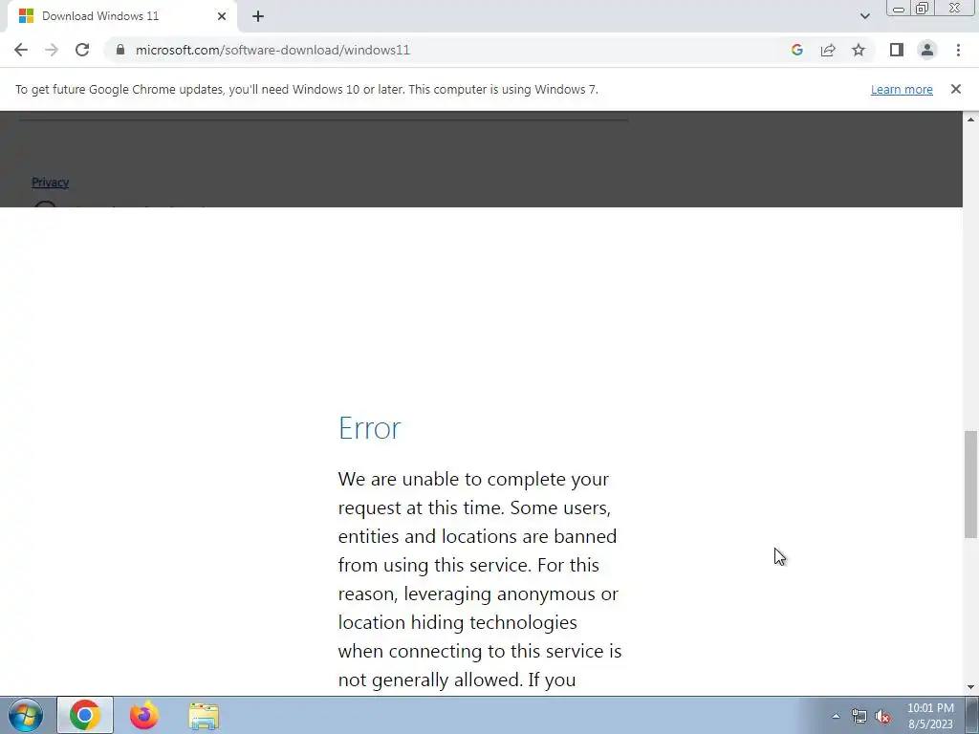
Task: Reload the page with the refresh icon
Action: coord(82,50)
